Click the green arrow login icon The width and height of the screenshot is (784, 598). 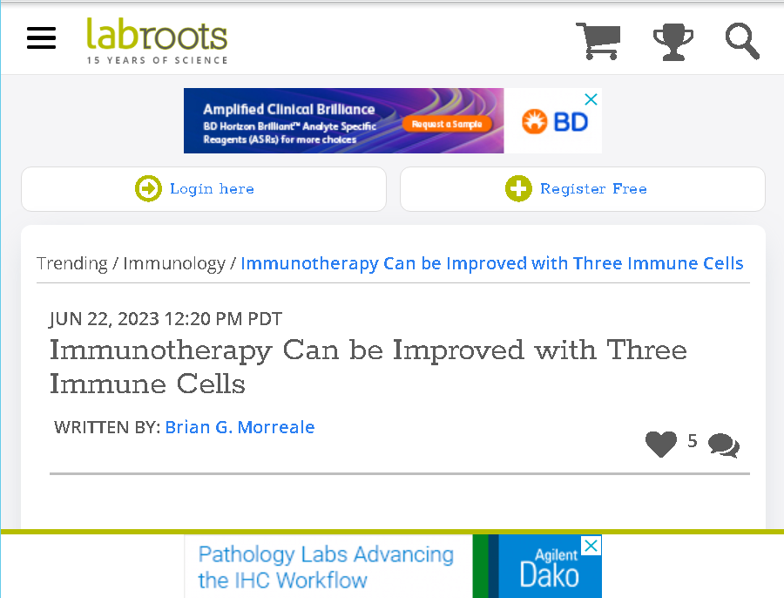[x=148, y=188]
